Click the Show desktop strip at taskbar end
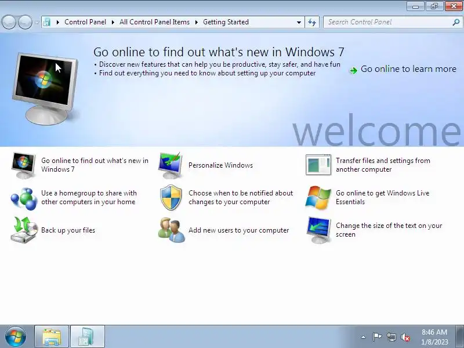 click(x=459, y=336)
